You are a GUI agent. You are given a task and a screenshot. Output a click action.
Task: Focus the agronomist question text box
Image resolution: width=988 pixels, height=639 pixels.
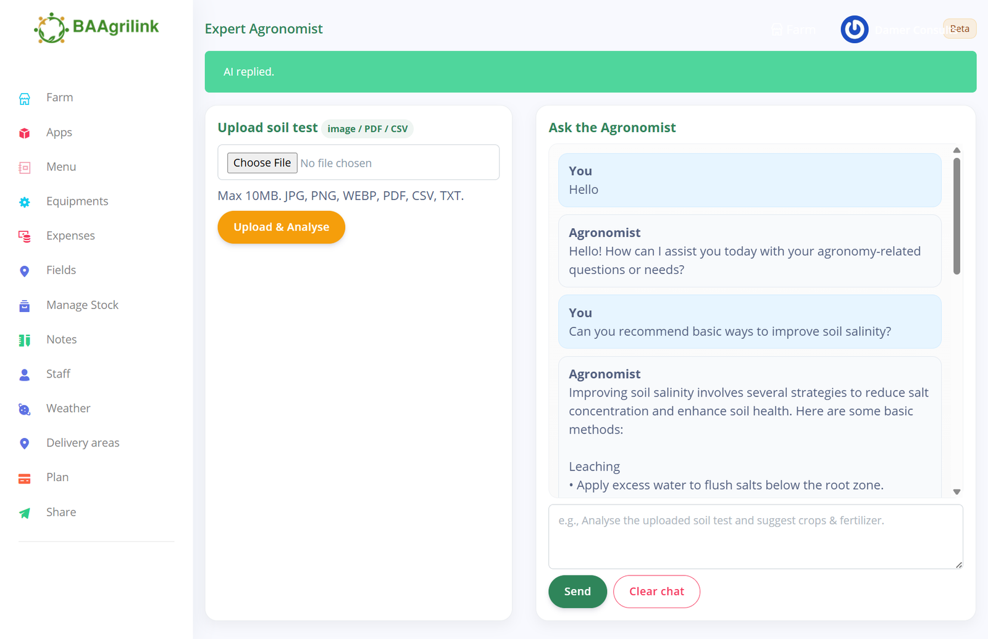point(755,537)
